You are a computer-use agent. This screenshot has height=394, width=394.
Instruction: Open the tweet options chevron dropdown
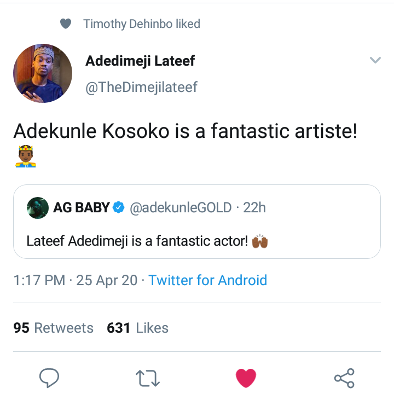(x=375, y=60)
